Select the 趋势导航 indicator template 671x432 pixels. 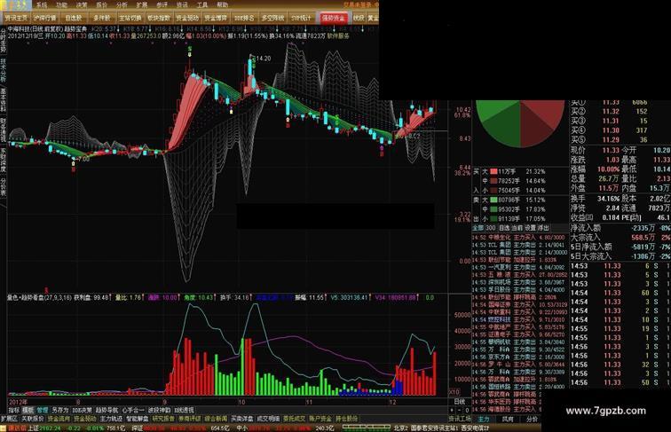107,410
